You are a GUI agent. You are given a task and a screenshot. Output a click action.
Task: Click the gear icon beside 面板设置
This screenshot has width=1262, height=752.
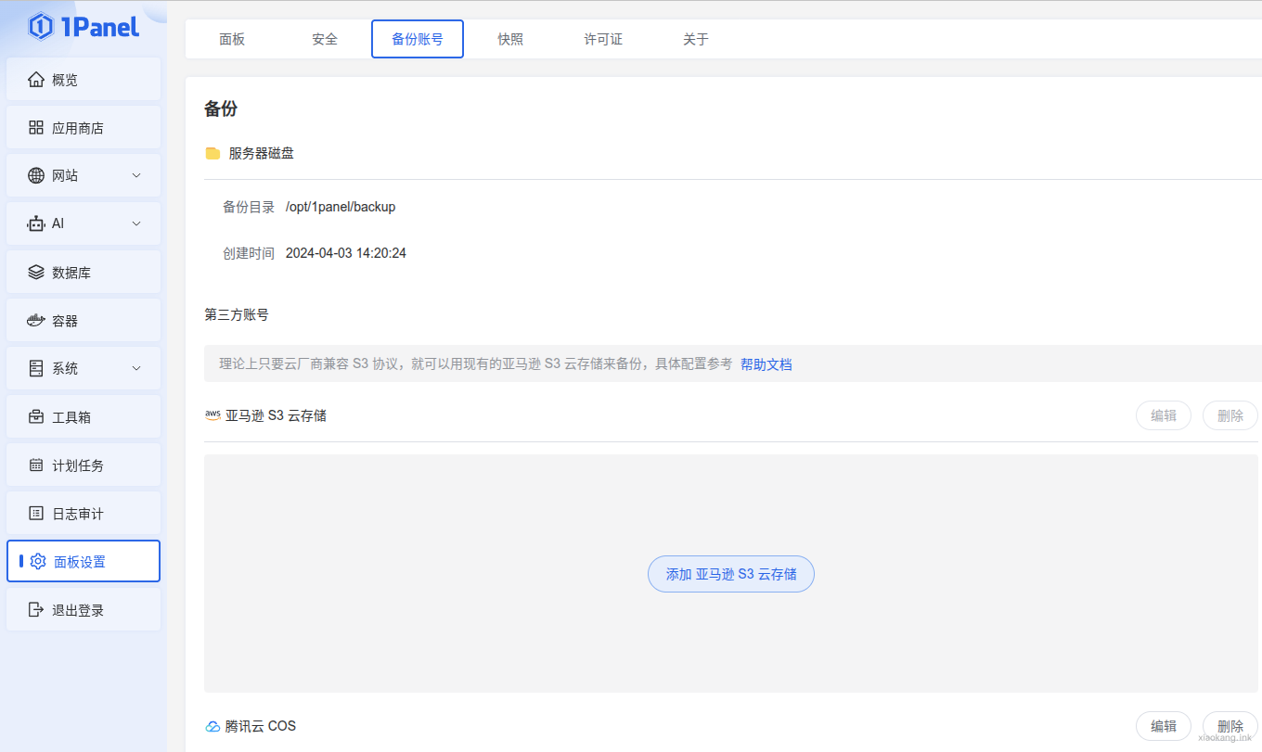[x=38, y=561]
